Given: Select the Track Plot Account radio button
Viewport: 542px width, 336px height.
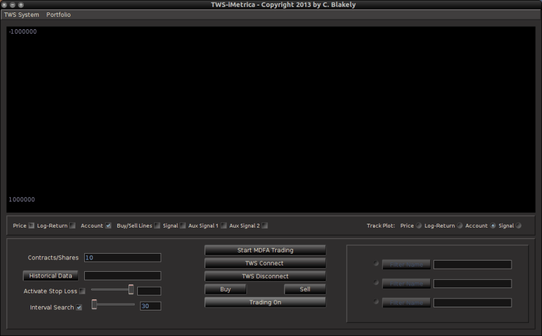Looking at the screenshot, I should tap(493, 226).
